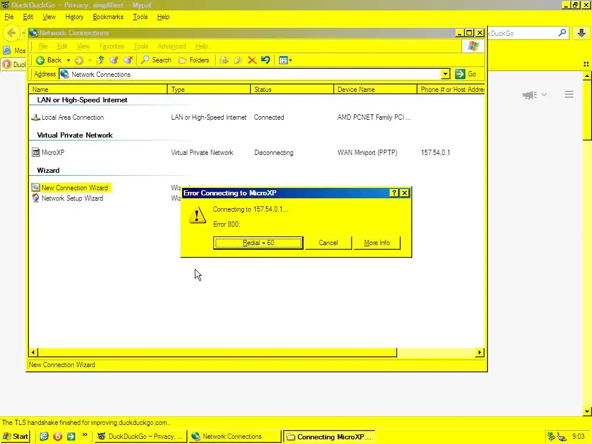This screenshot has width=592, height=444.
Task: Click the Network Connections address field
Action: click(x=250, y=75)
